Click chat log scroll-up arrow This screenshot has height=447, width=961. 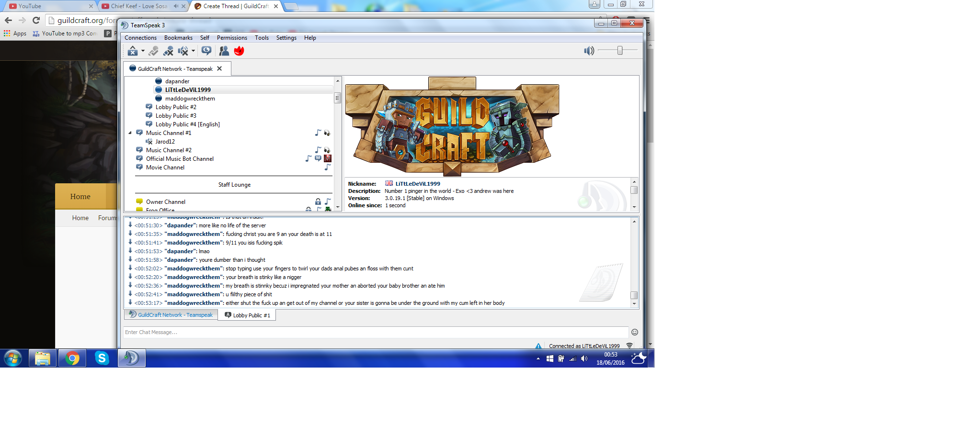(634, 221)
